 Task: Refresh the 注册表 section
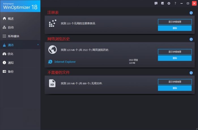click(191, 13)
